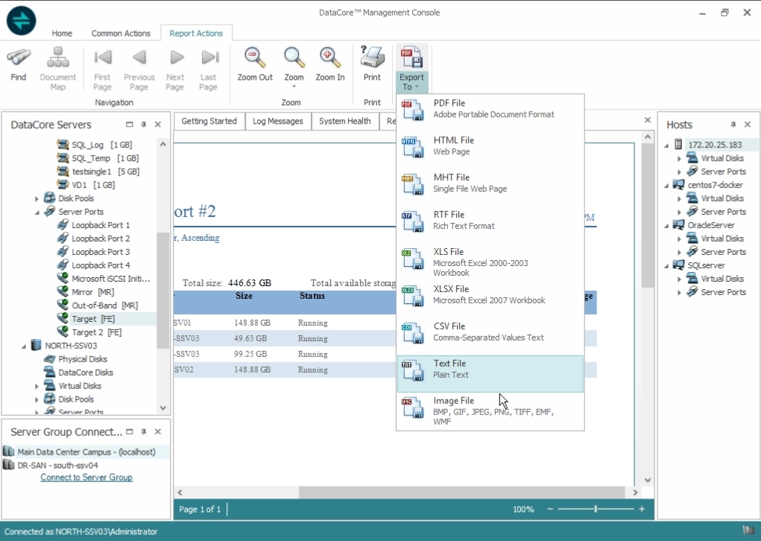
Task: Close the report document tab area
Action: [x=648, y=120]
